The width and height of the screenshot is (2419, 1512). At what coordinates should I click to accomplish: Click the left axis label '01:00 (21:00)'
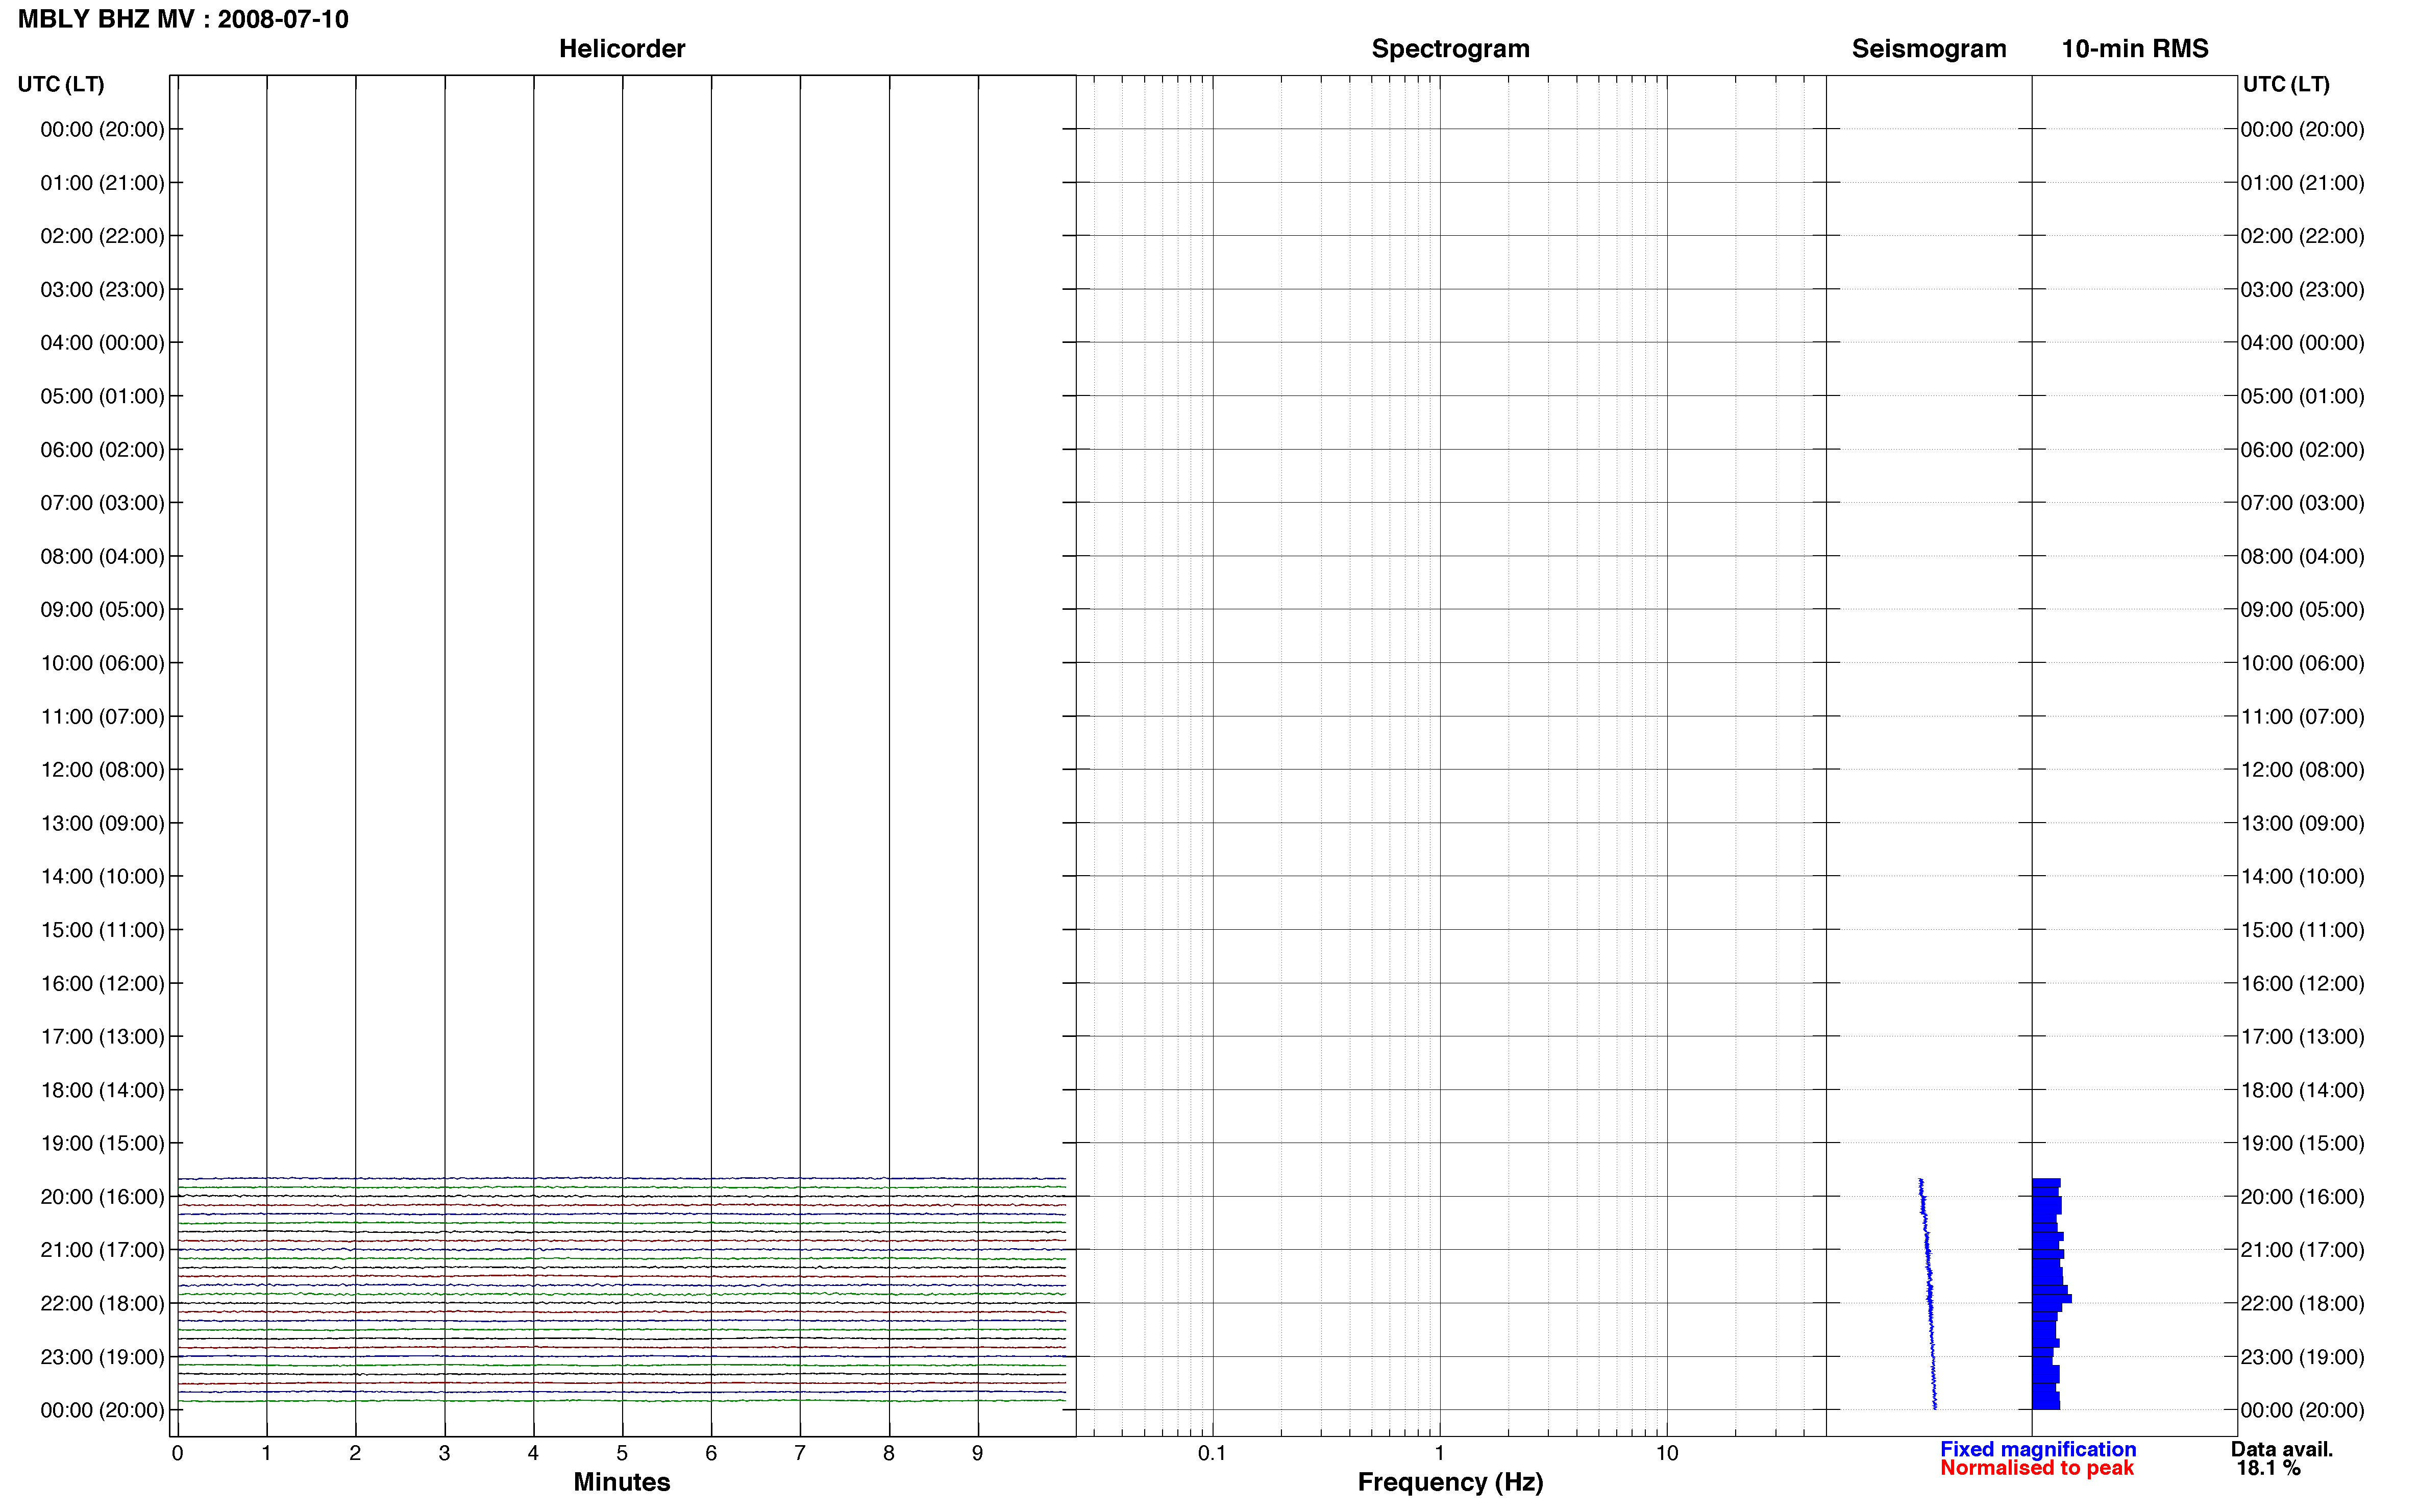pyautogui.click(x=102, y=183)
